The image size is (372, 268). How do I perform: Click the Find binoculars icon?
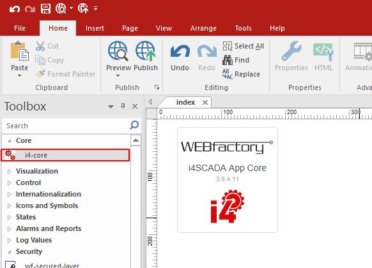click(228, 60)
